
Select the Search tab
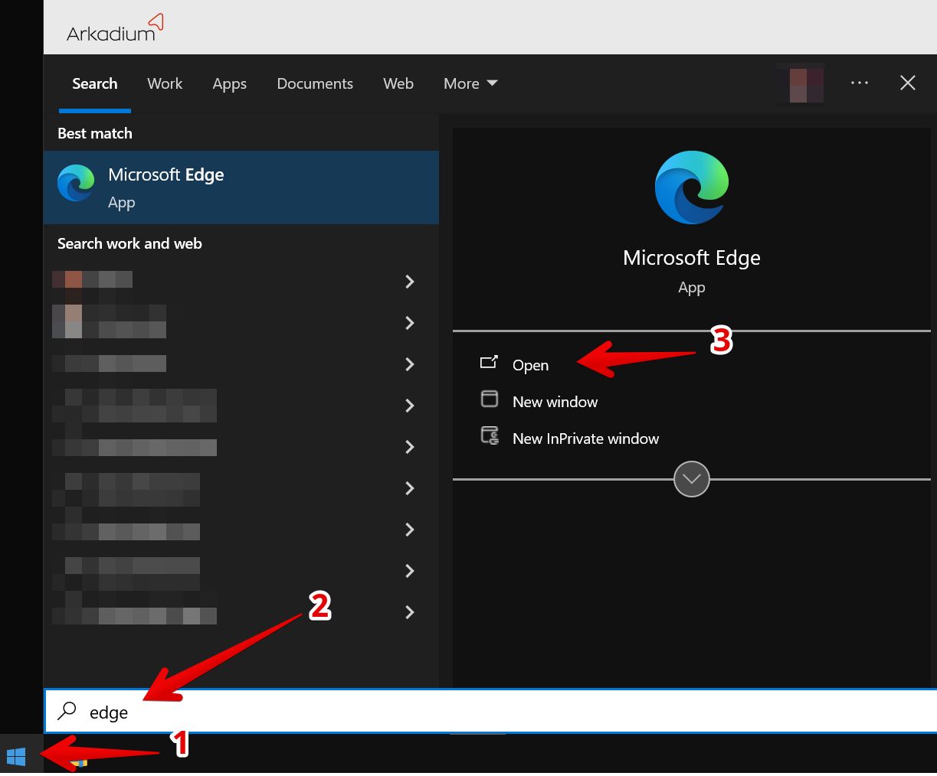[95, 83]
